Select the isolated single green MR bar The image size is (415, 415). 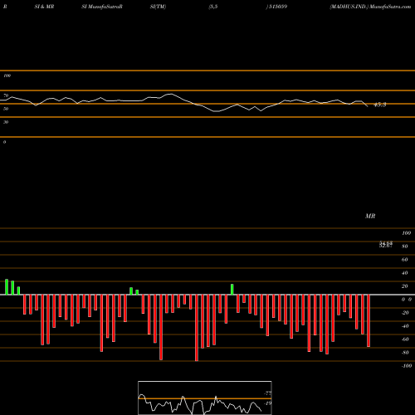pos(232,290)
